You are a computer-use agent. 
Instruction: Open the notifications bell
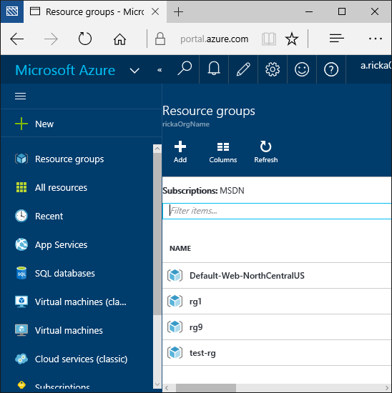214,69
